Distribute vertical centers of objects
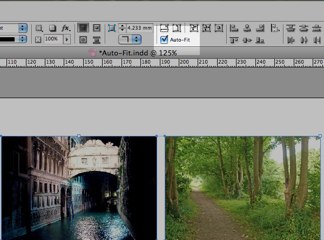The width and height of the screenshot is (324, 240). (x=303, y=28)
